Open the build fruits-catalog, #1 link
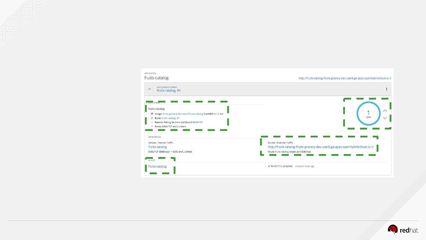This screenshot has width=426, height=240. 170,118
